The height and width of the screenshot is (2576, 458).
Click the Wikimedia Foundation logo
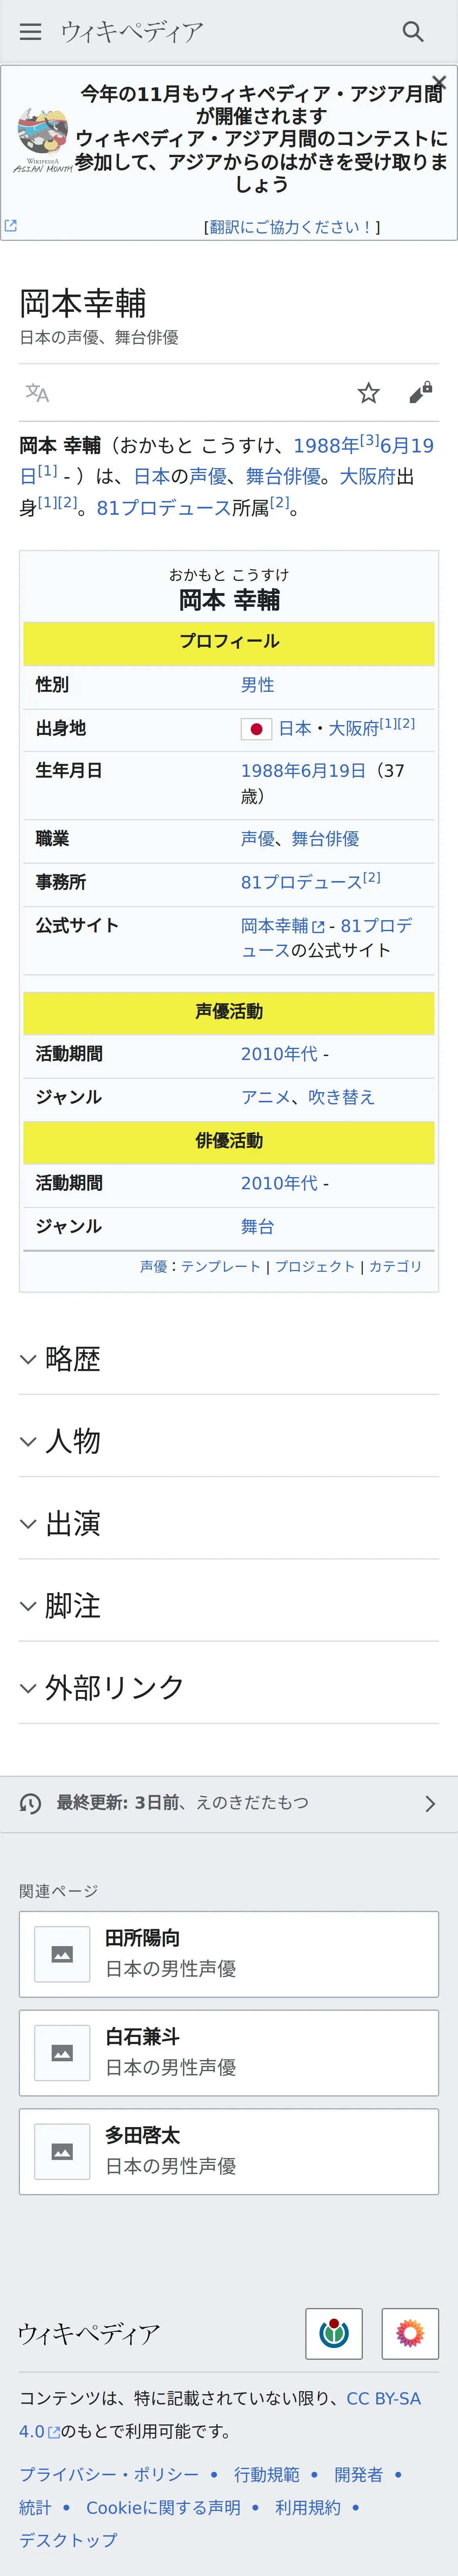click(x=333, y=2334)
